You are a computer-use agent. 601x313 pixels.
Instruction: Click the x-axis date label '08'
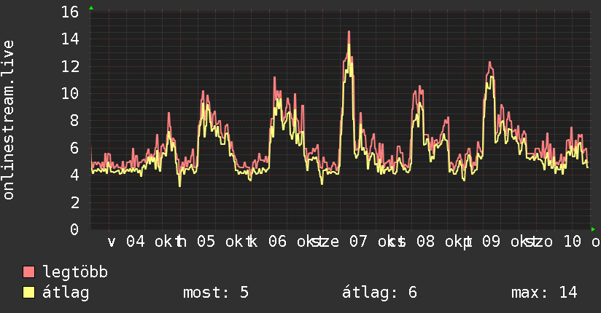(425, 242)
